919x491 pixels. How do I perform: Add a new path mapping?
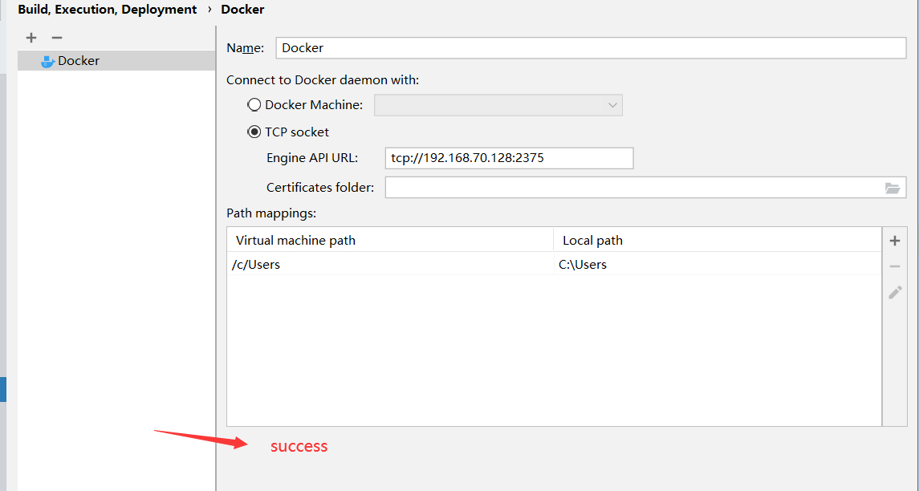(895, 241)
